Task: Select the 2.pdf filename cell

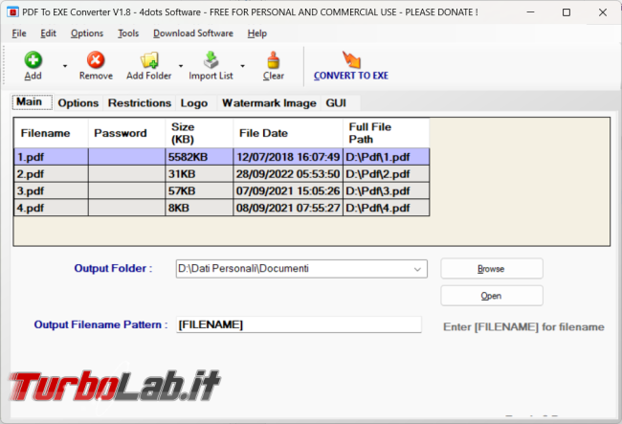Action: (x=51, y=174)
